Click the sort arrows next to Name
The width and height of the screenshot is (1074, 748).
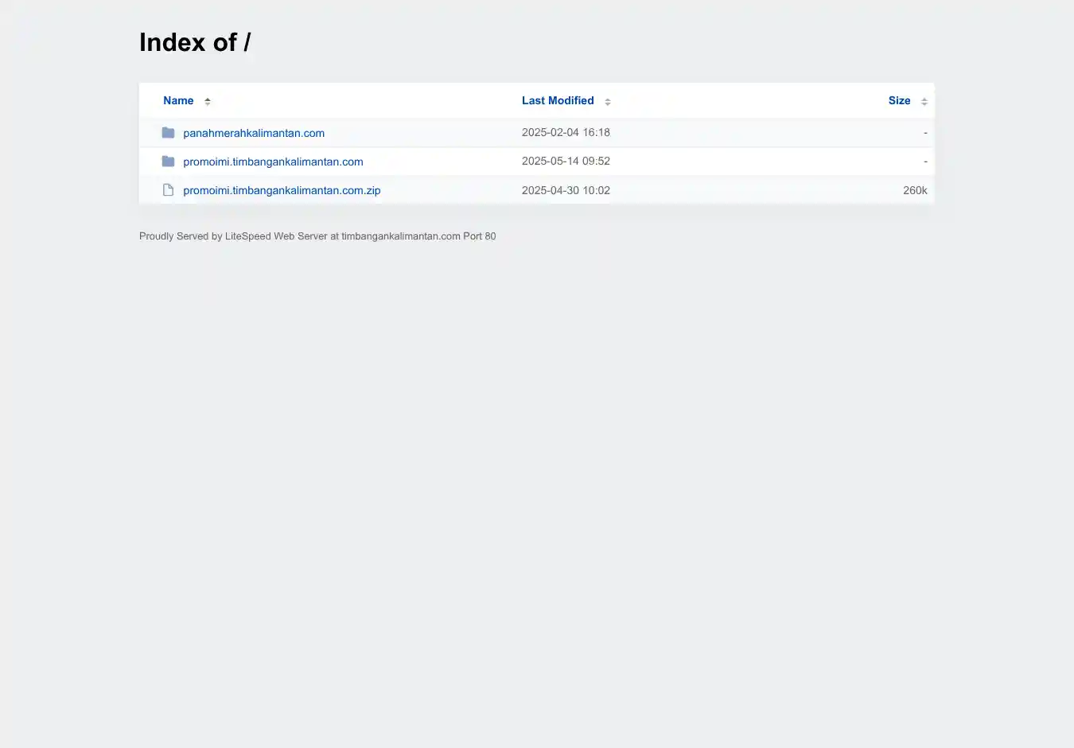coord(208,102)
